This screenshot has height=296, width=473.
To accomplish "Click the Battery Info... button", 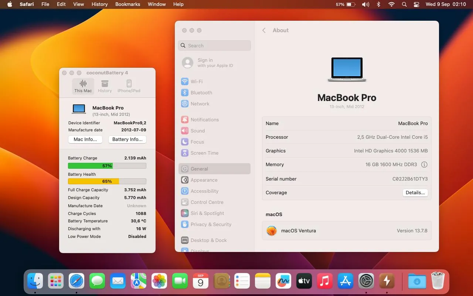I will click(x=127, y=139).
